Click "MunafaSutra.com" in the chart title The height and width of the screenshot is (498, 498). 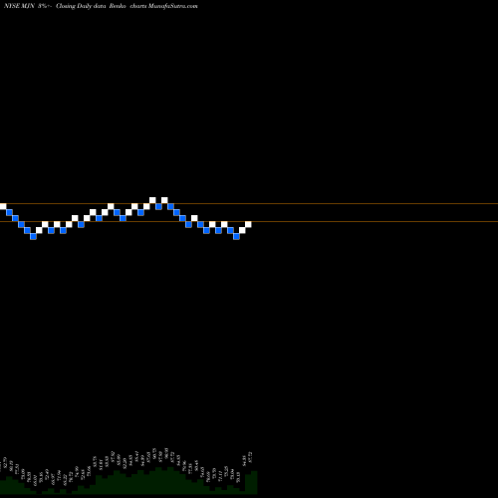[173, 6]
